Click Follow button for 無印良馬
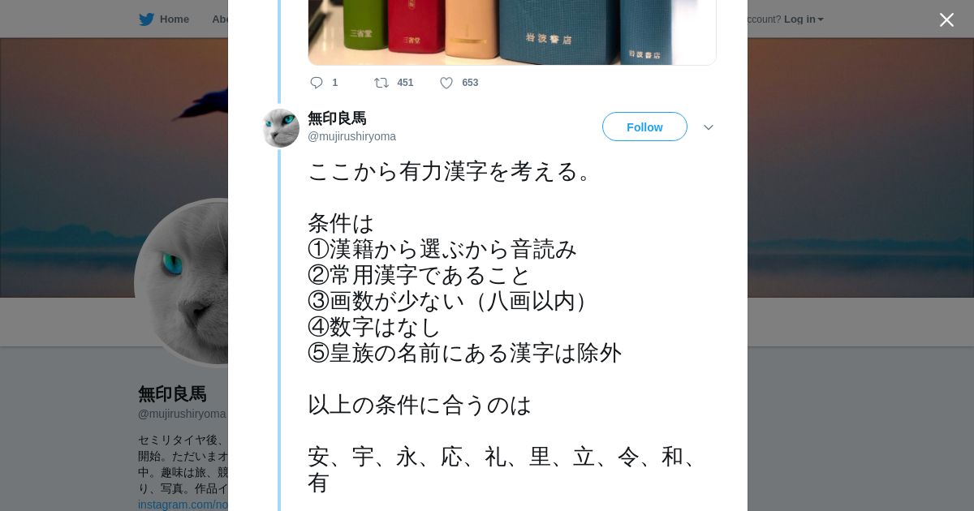Viewport: 974px width, 511px height. 644,127
